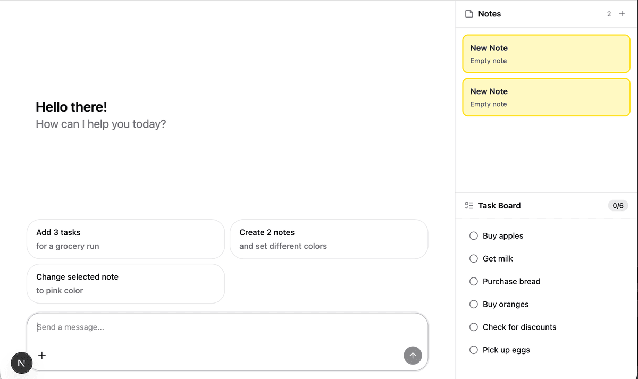Image resolution: width=638 pixels, height=379 pixels.
Task: Click the Notes document icon in header
Action: pyautogui.click(x=469, y=14)
